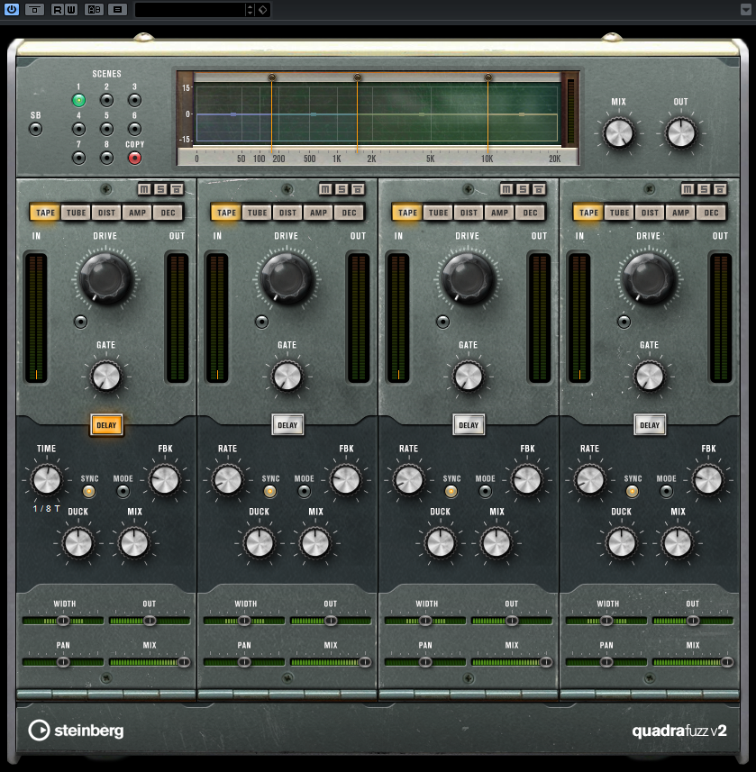Solo band 3 with S button
This screenshot has width=756, height=772.
pos(523,189)
